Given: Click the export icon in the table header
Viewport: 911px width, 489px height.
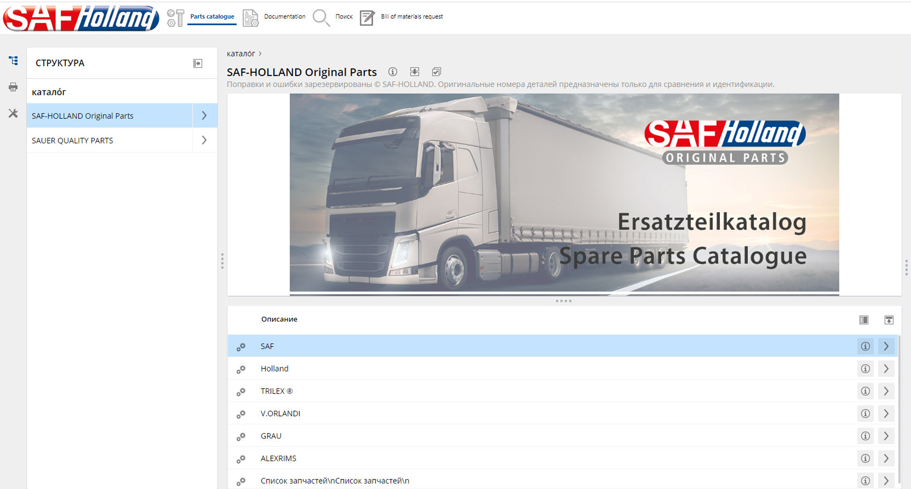Looking at the screenshot, I should [x=889, y=320].
